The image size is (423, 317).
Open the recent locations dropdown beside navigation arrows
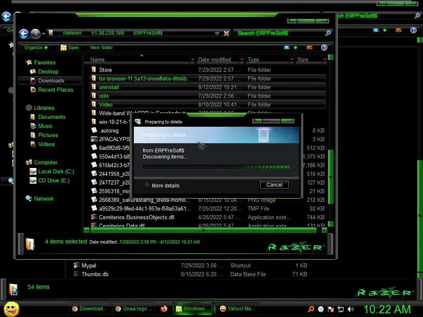click(x=43, y=34)
